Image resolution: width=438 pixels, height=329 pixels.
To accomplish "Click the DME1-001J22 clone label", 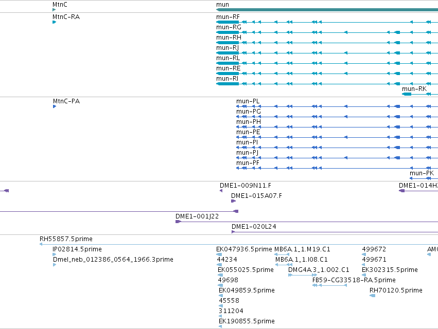I will coord(197,216).
